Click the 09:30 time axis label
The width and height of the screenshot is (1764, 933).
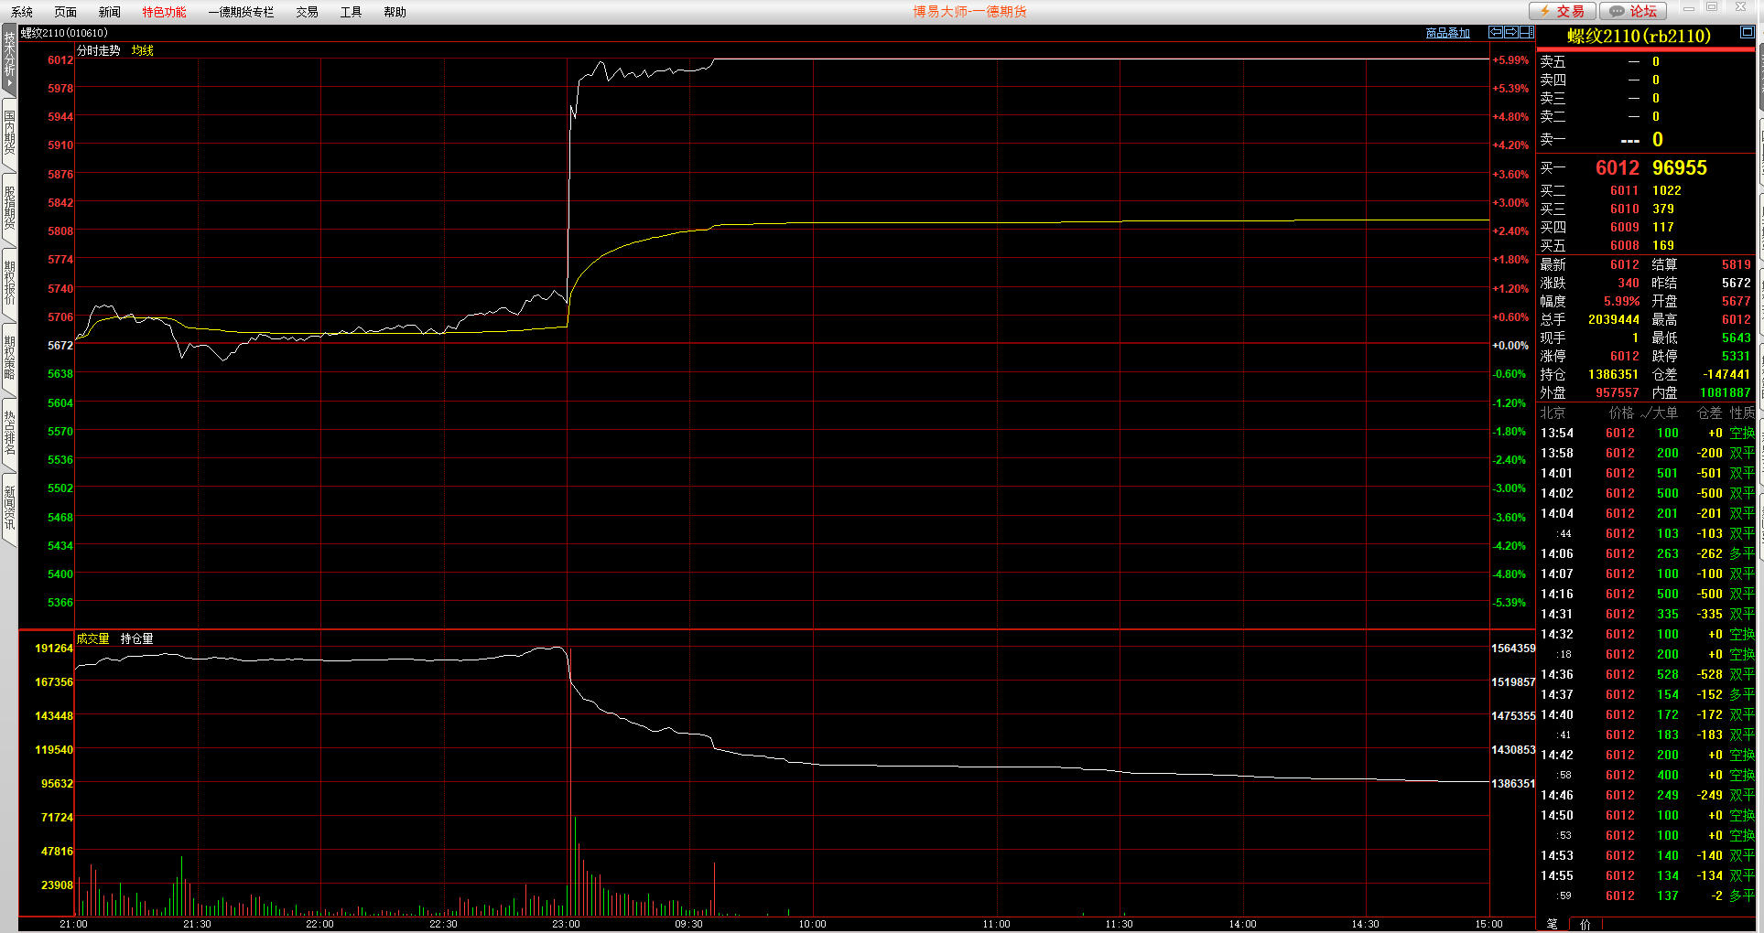pos(688,924)
